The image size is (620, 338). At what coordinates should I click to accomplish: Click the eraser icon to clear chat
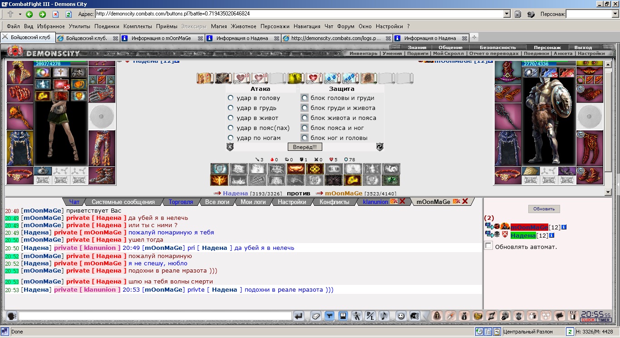coord(316,316)
